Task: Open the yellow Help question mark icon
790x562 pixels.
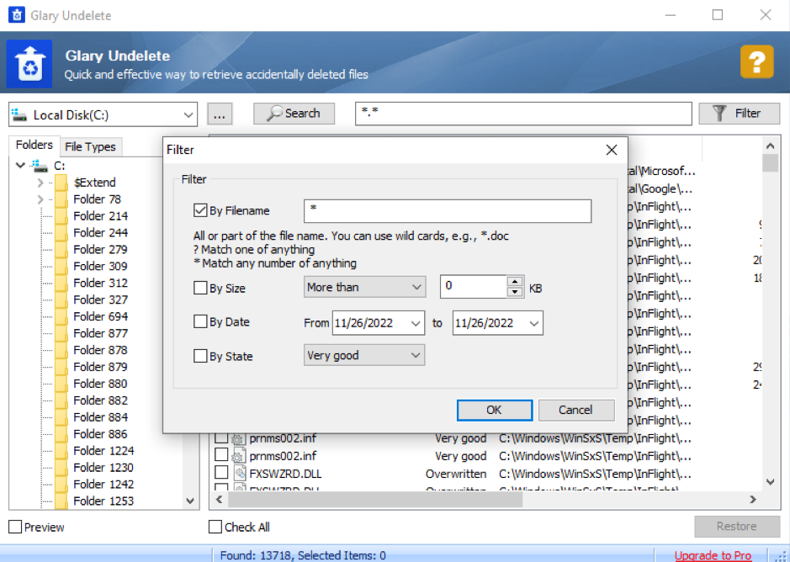Action: tap(756, 61)
